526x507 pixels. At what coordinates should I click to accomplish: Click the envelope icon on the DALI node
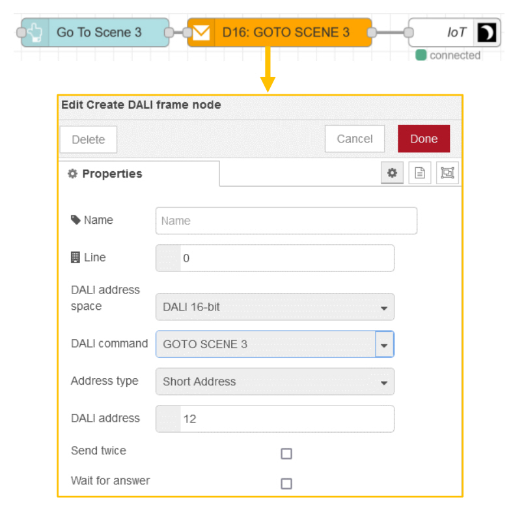click(201, 32)
